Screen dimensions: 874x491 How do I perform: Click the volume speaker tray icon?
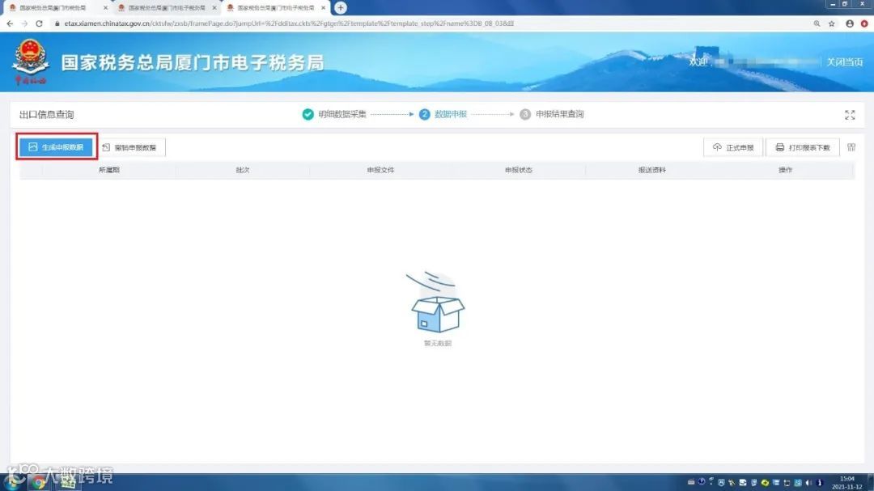808,483
